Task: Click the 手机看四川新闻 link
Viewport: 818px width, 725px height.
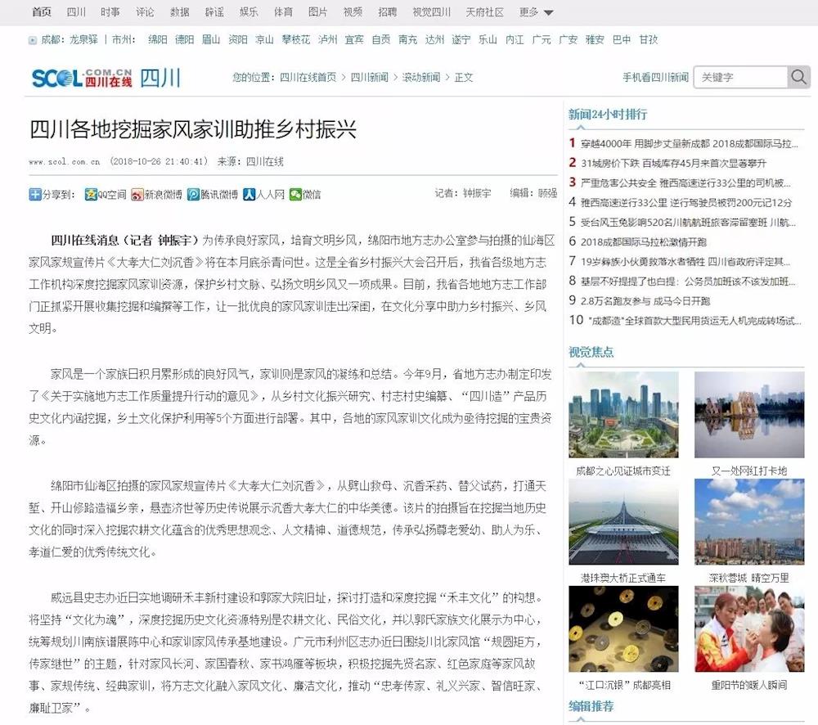Action: pyautogui.click(x=655, y=78)
